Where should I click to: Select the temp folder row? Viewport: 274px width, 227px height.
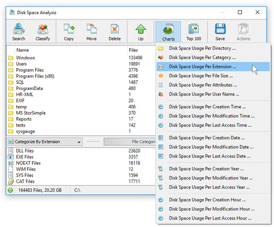[x=81, y=107]
